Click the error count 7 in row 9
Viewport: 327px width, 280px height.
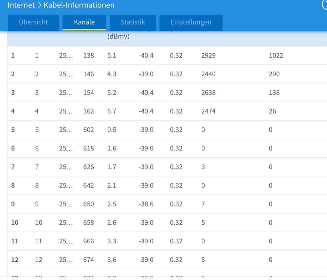tap(203, 204)
